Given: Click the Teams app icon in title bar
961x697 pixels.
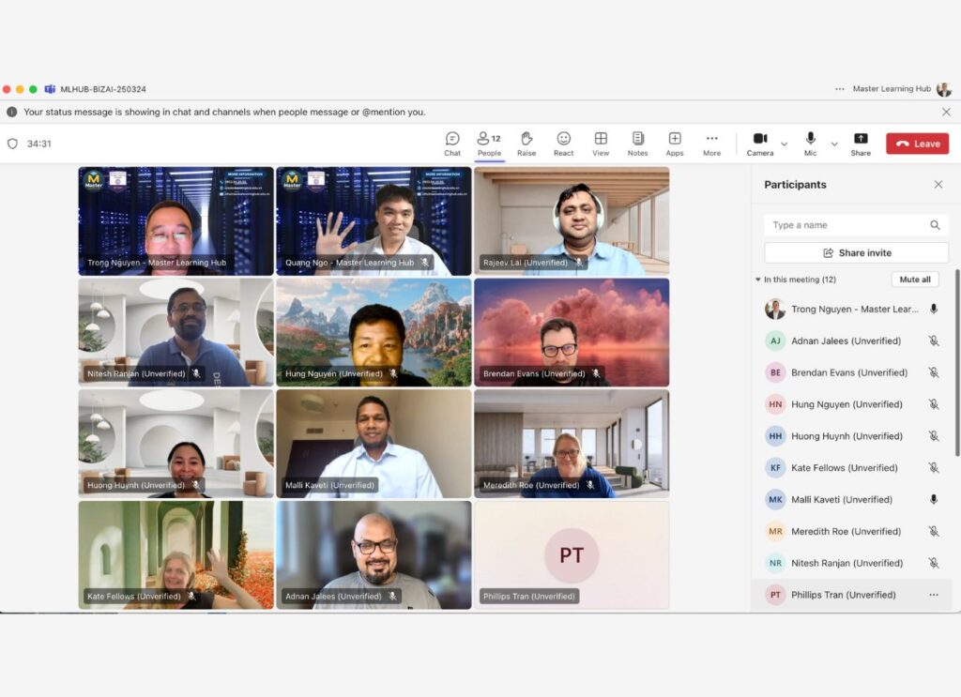Looking at the screenshot, I should (50, 89).
